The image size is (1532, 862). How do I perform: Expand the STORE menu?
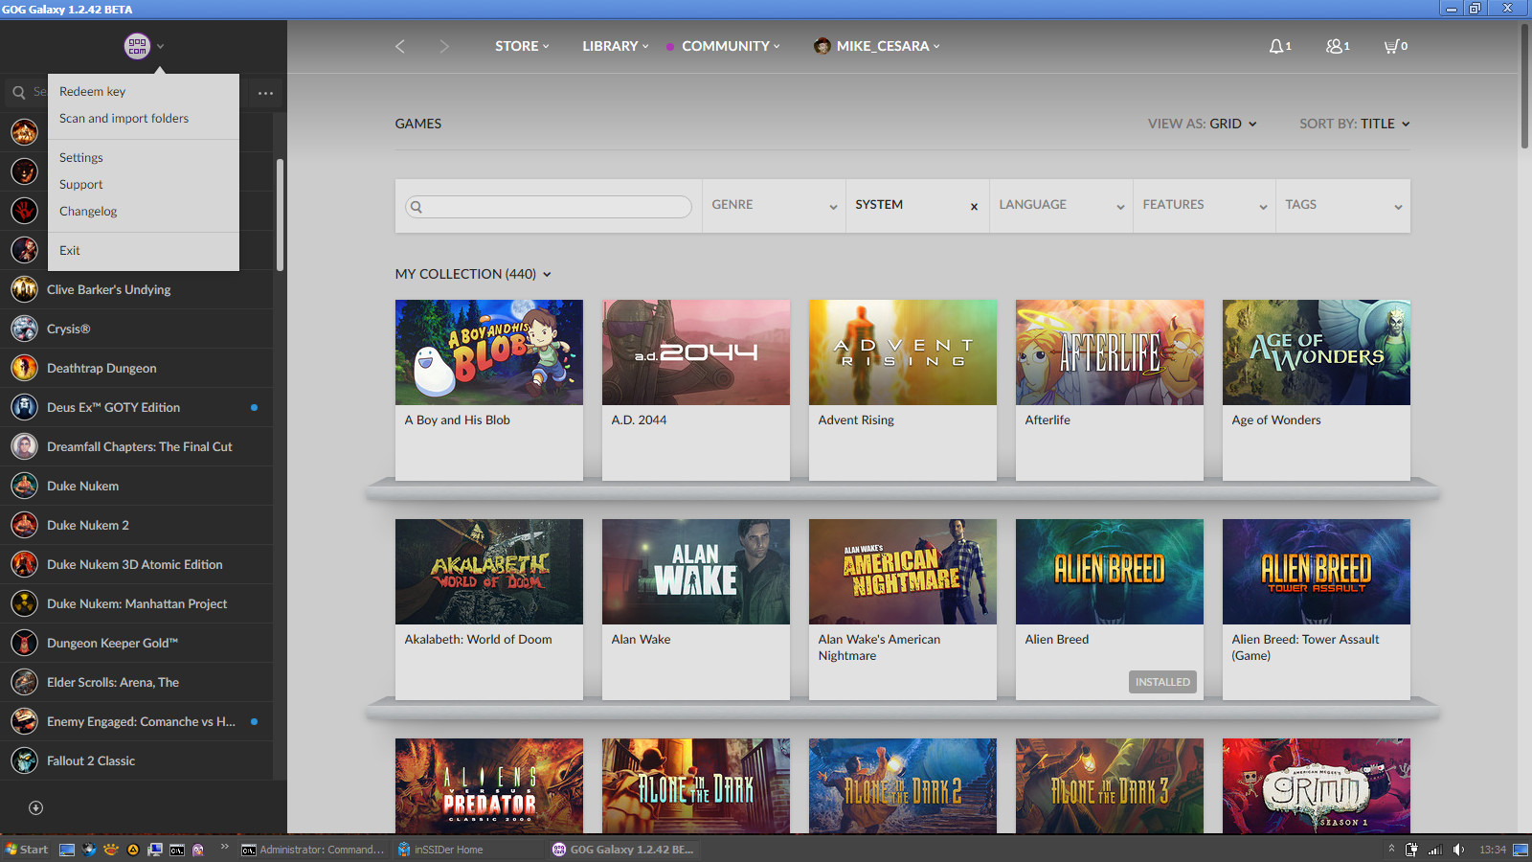click(522, 46)
